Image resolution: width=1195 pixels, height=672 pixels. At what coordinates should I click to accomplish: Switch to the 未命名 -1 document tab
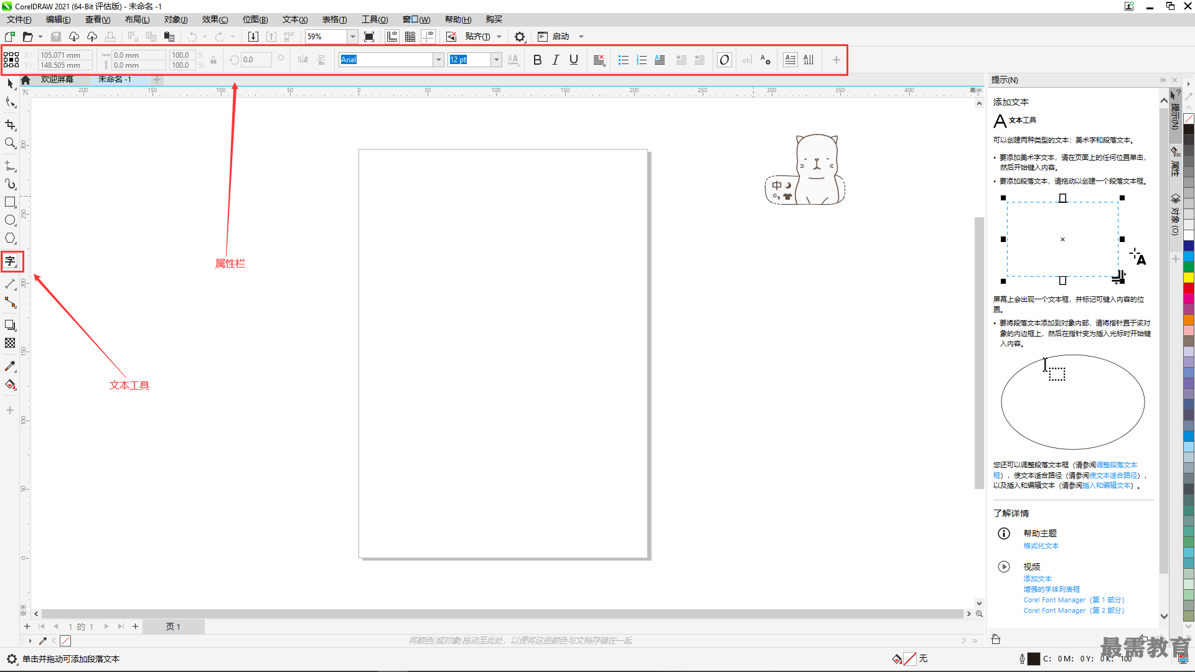tap(115, 80)
